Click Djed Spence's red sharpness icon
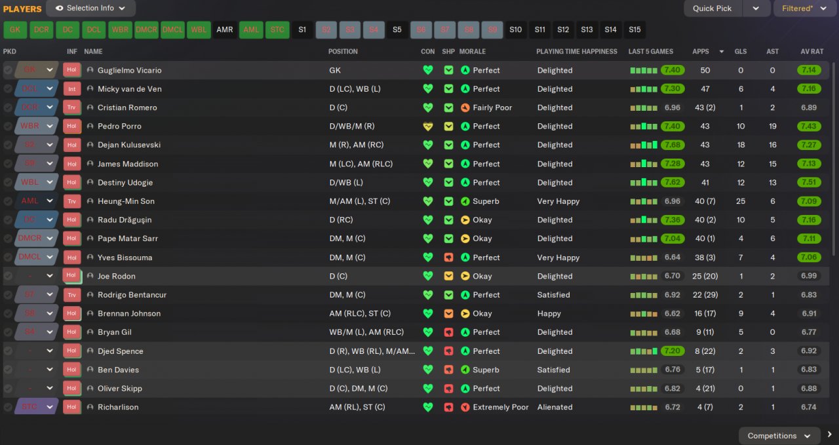Image resolution: width=839 pixels, height=445 pixels. [449, 351]
